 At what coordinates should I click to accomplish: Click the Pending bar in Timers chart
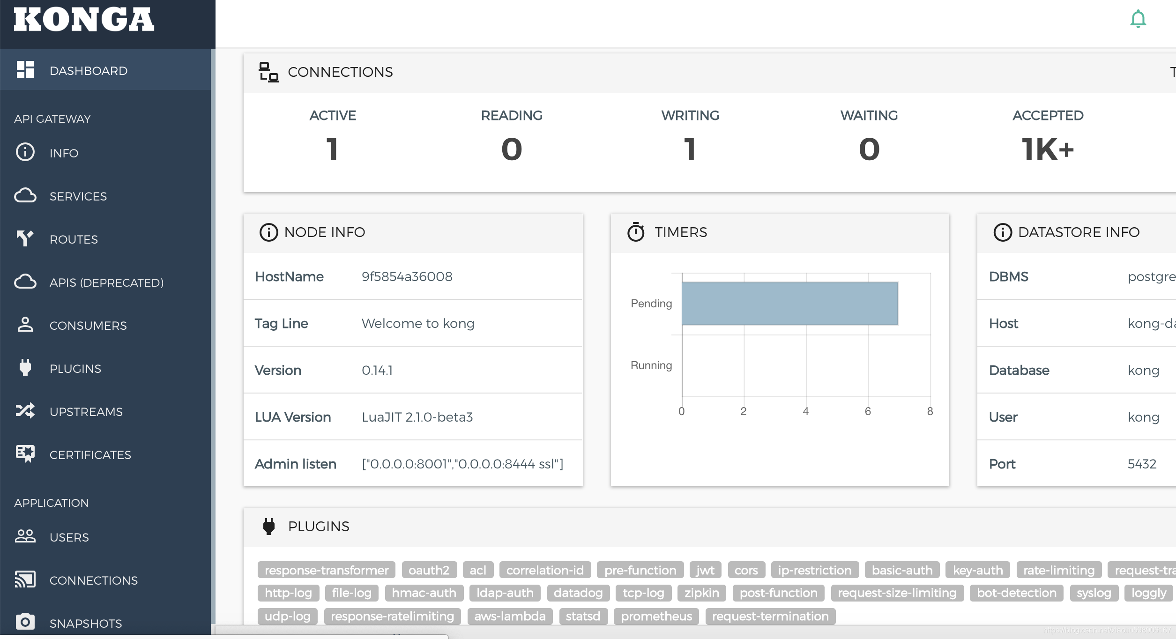tap(790, 304)
